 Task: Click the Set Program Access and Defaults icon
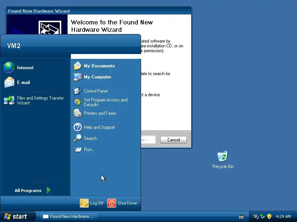pyautogui.click(x=78, y=102)
